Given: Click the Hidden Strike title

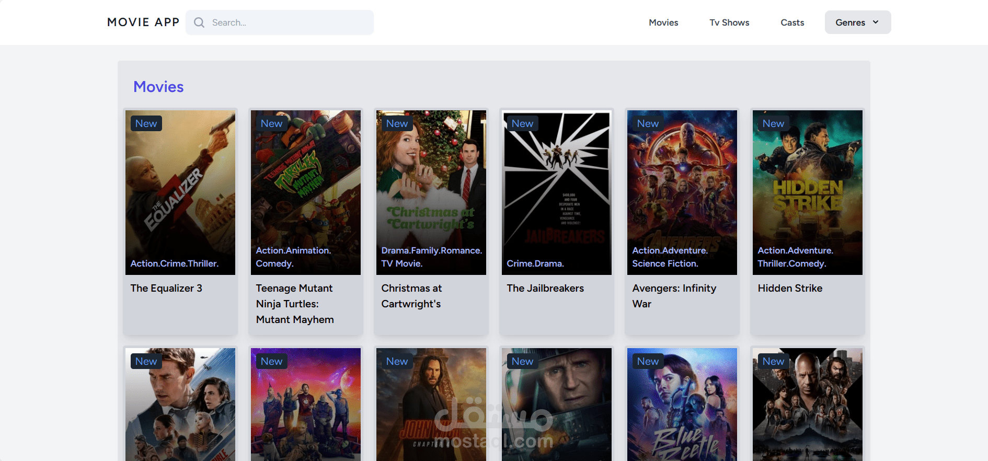Looking at the screenshot, I should coord(790,288).
